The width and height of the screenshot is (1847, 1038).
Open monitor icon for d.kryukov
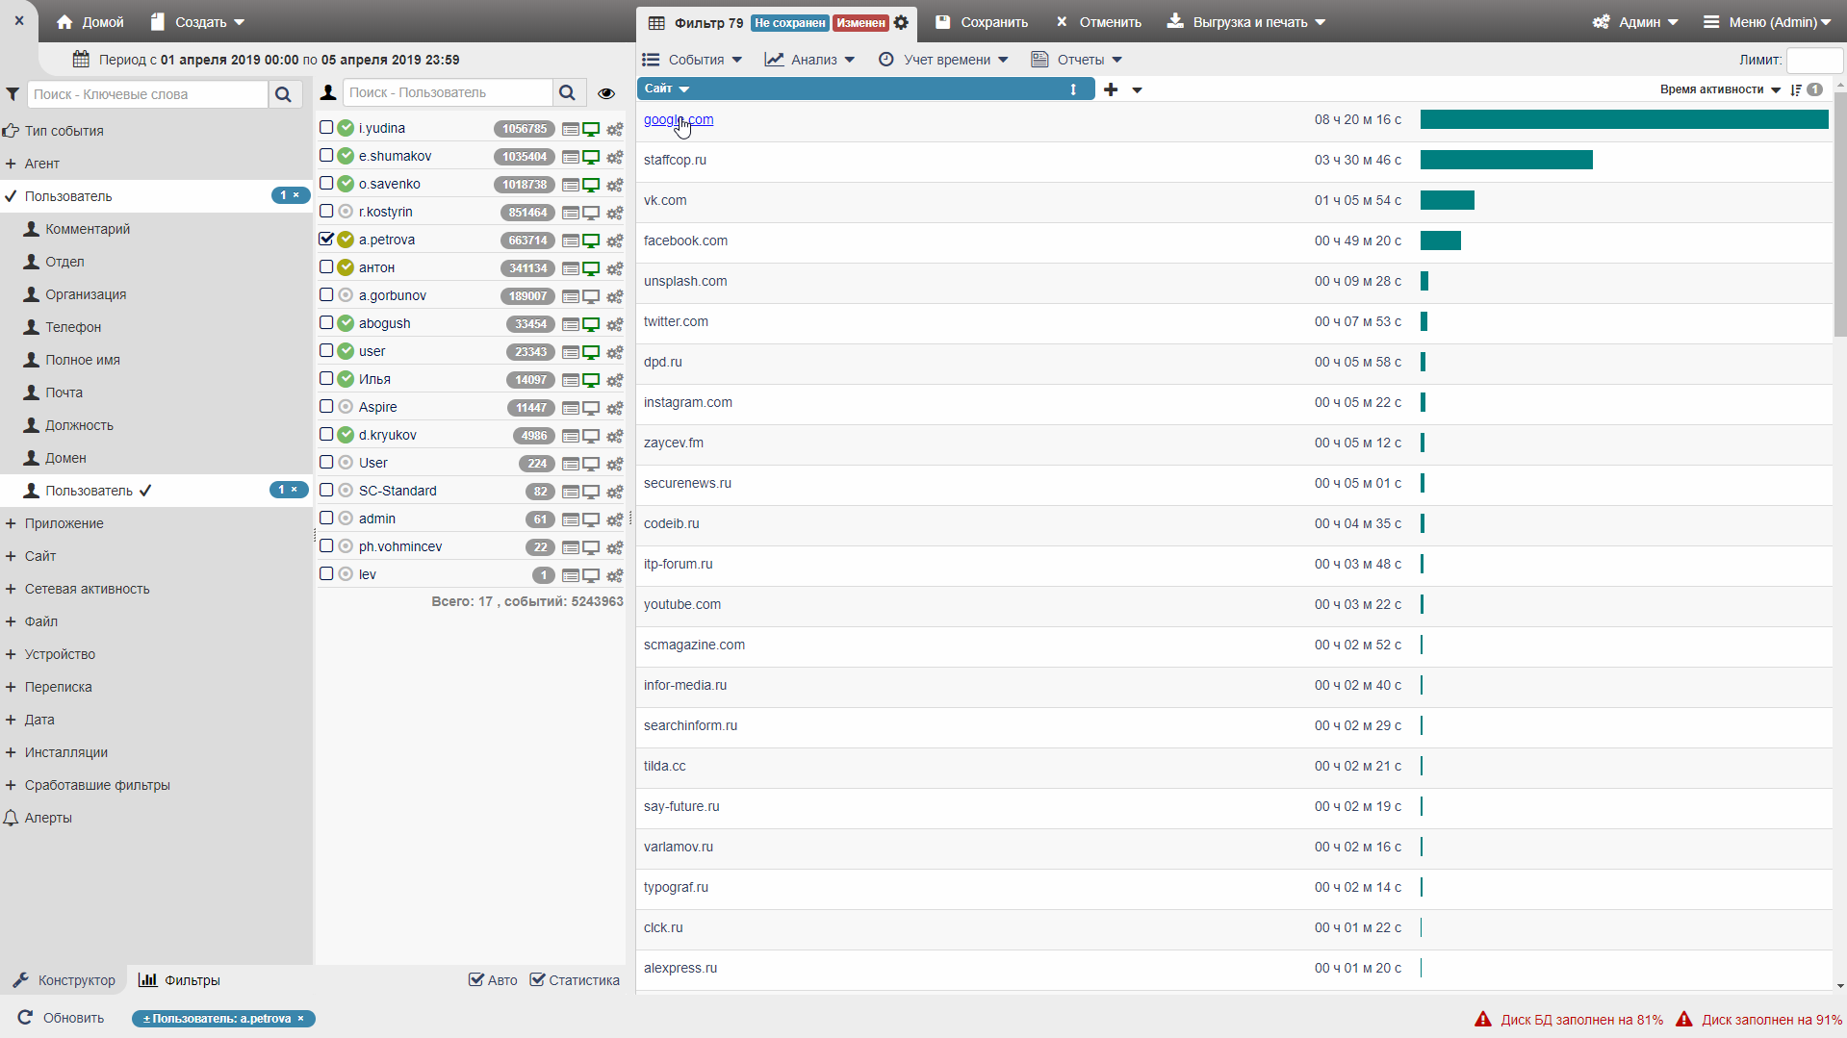pyautogui.click(x=591, y=436)
